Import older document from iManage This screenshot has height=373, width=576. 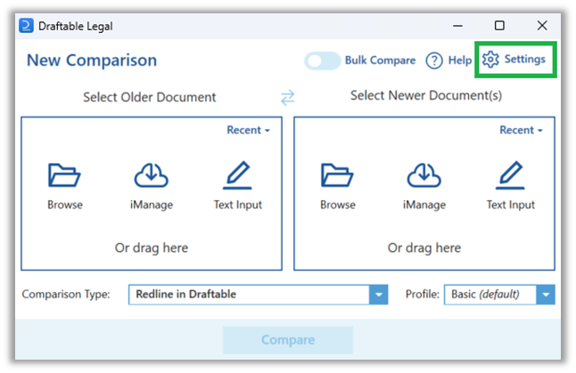coord(152,187)
